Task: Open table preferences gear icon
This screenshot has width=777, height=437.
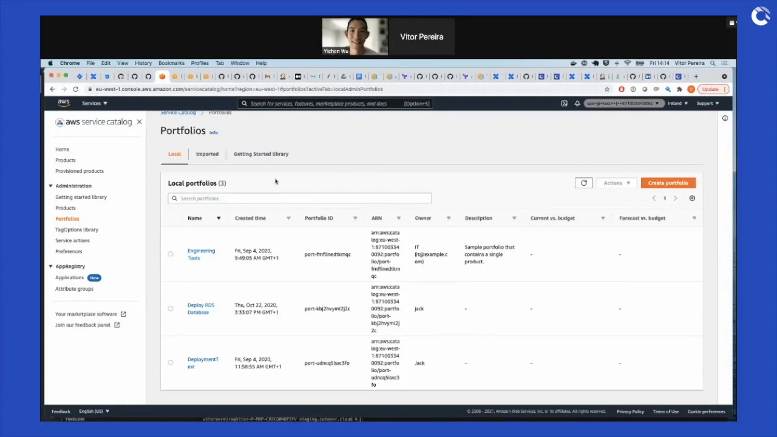Action: click(x=692, y=198)
